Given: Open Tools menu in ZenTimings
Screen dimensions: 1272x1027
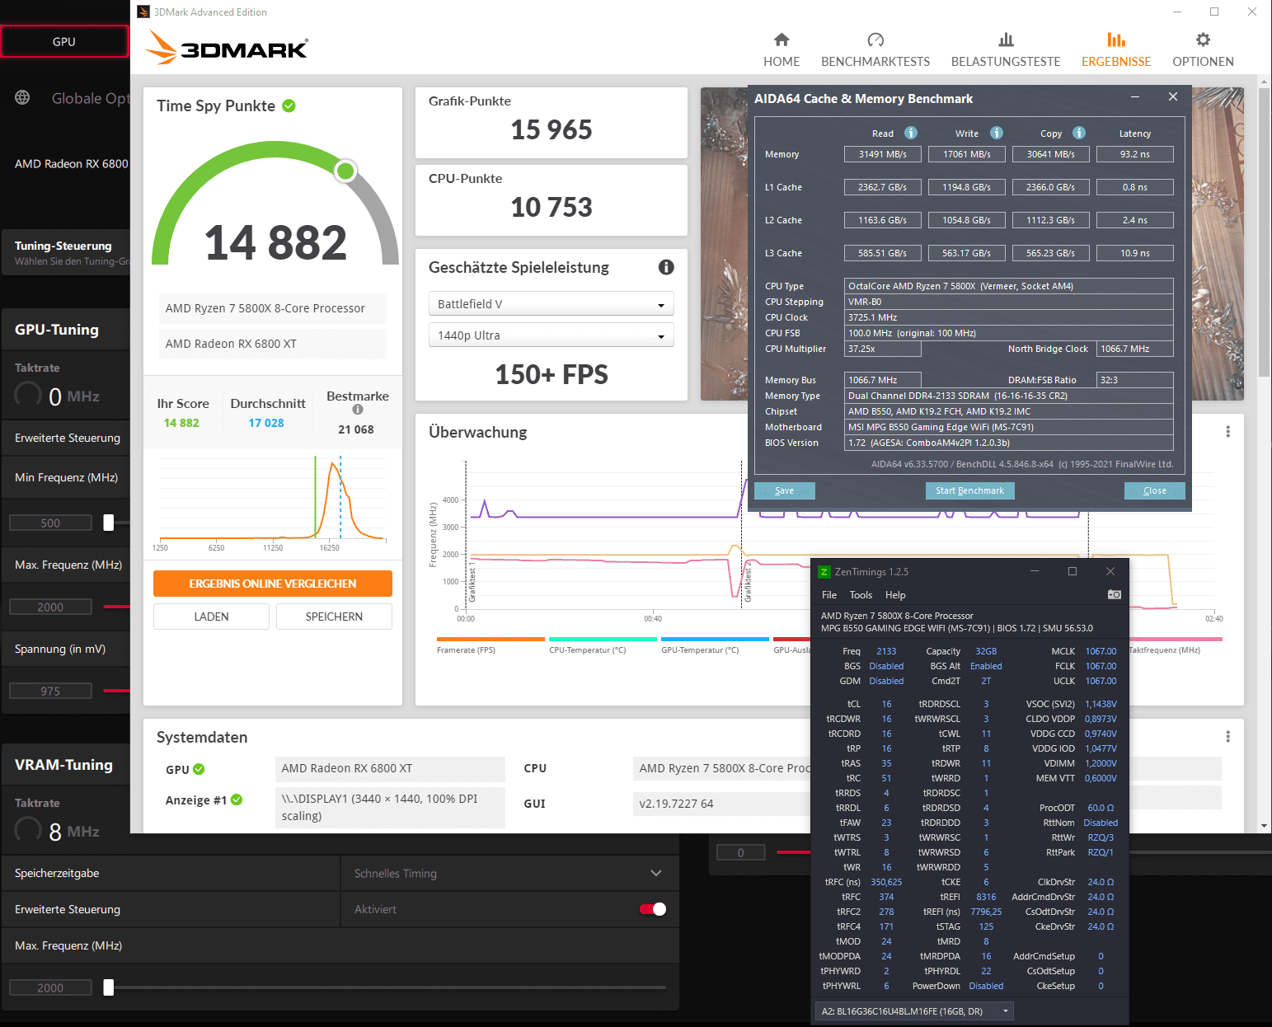Looking at the screenshot, I should (x=861, y=595).
